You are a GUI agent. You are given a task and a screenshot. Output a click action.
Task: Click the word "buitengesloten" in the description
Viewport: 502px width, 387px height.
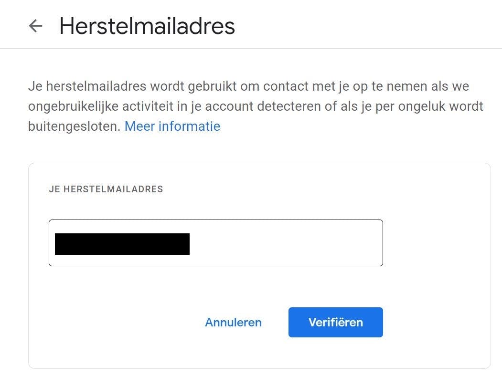click(72, 126)
